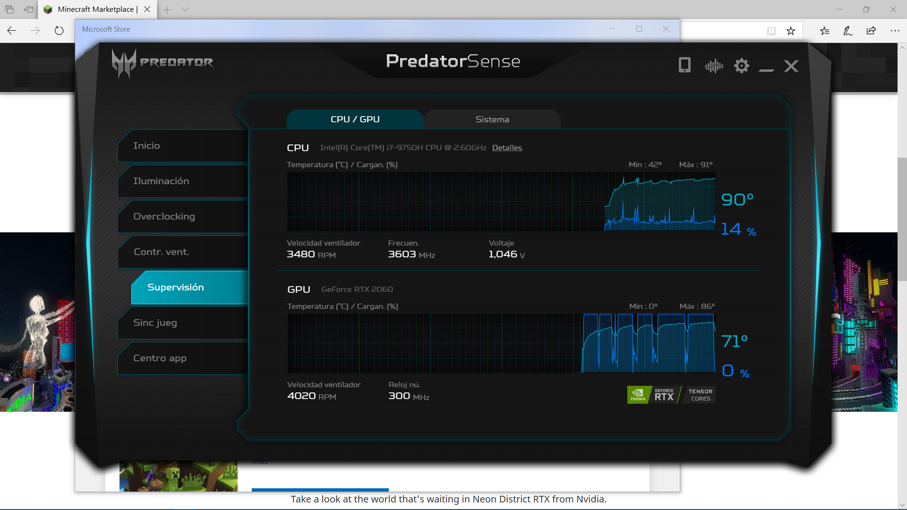Open PredatorSense settings gear
This screenshot has width=907, height=510.
coord(741,66)
